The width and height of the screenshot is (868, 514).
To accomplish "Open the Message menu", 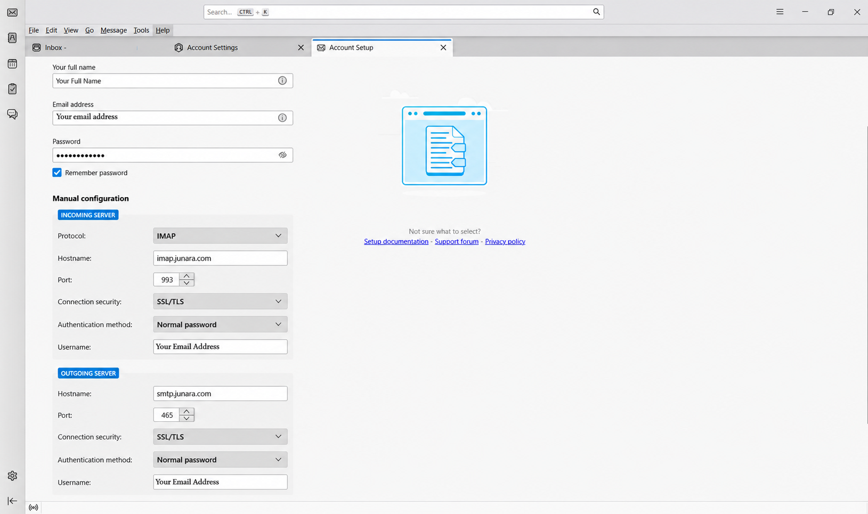I will pyautogui.click(x=113, y=30).
